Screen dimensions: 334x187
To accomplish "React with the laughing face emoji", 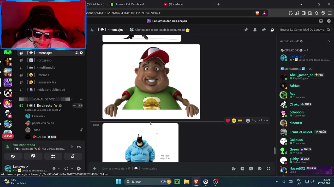I will coord(234,121).
